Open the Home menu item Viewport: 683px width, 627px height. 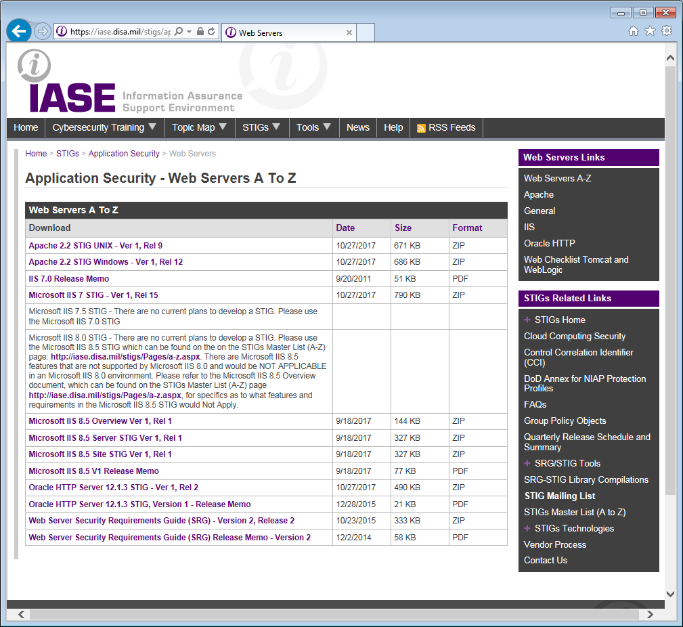(26, 128)
